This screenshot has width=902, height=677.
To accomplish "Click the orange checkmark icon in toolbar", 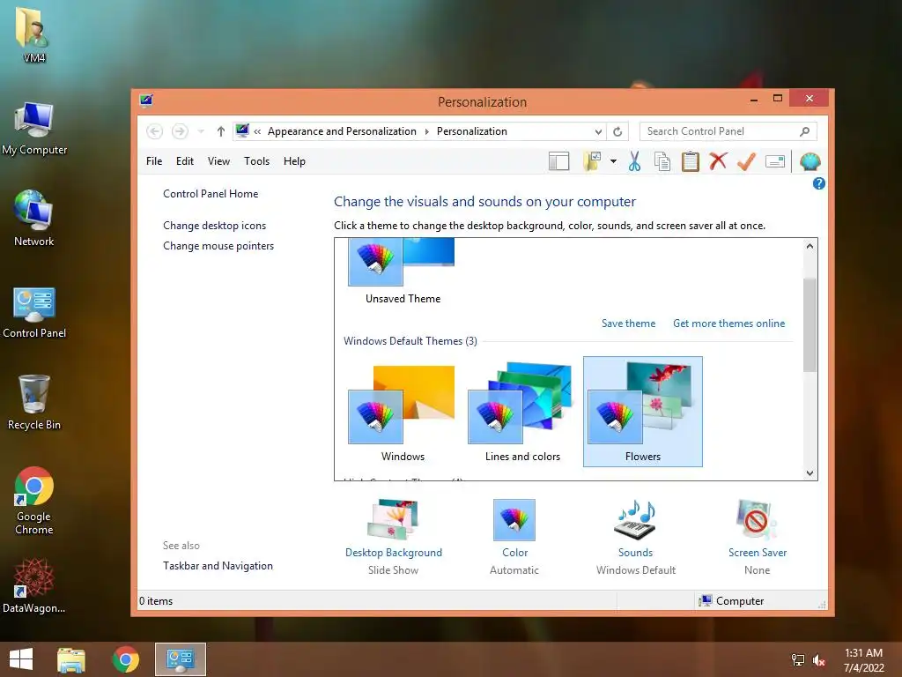I will click(x=746, y=162).
